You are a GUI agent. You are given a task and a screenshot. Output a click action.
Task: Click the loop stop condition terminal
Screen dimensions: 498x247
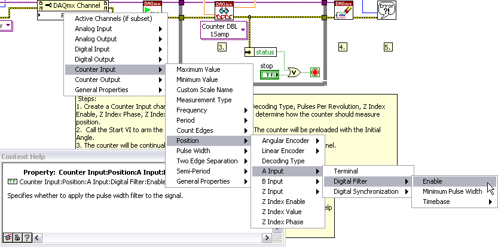tap(314, 73)
